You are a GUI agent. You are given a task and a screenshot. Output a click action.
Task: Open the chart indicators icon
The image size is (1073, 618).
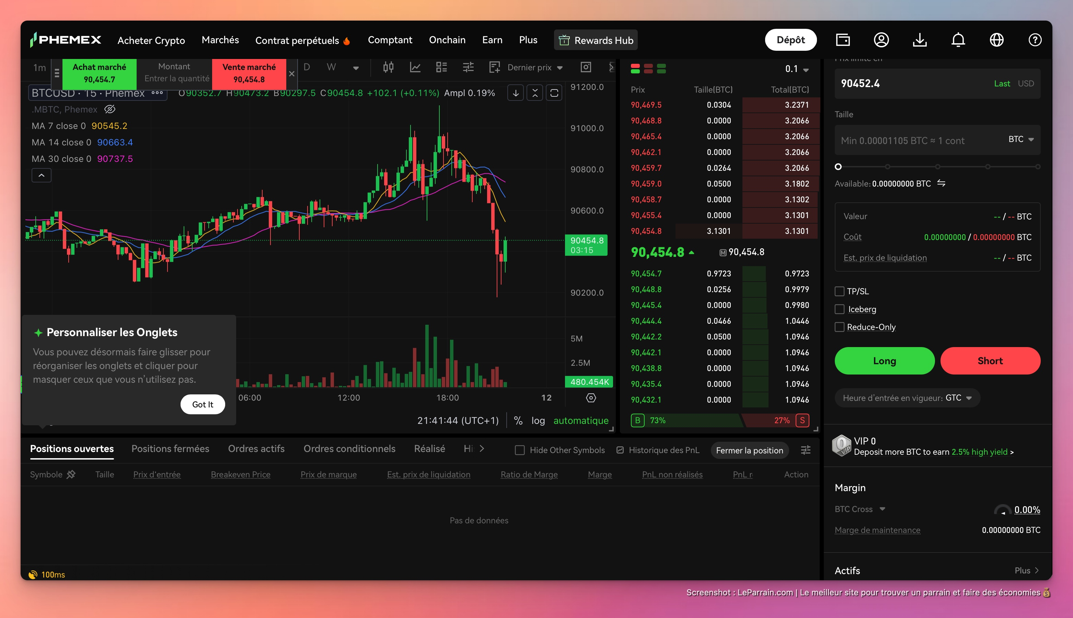415,67
